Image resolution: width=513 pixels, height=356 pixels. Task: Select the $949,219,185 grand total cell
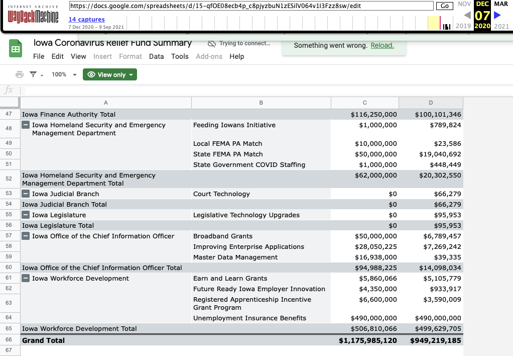tap(431, 340)
